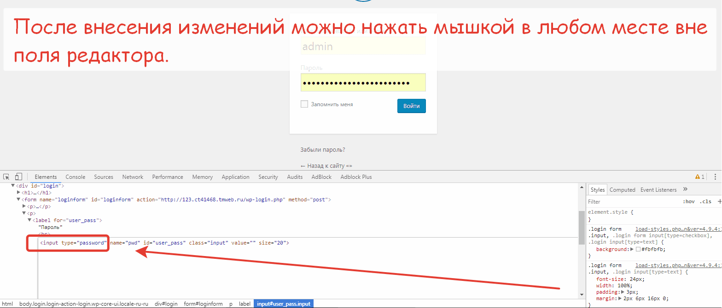Click the type="password" attribute text
722x308 pixels.
tap(84, 243)
